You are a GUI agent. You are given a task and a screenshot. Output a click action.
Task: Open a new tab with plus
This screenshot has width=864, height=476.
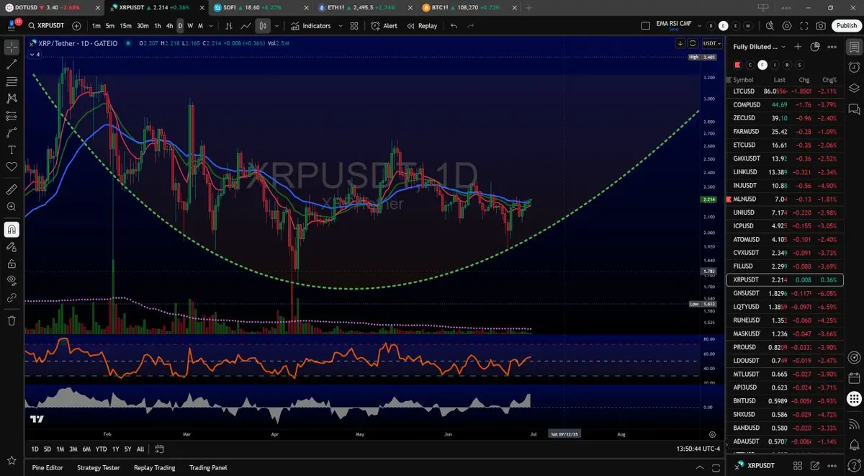529,7
